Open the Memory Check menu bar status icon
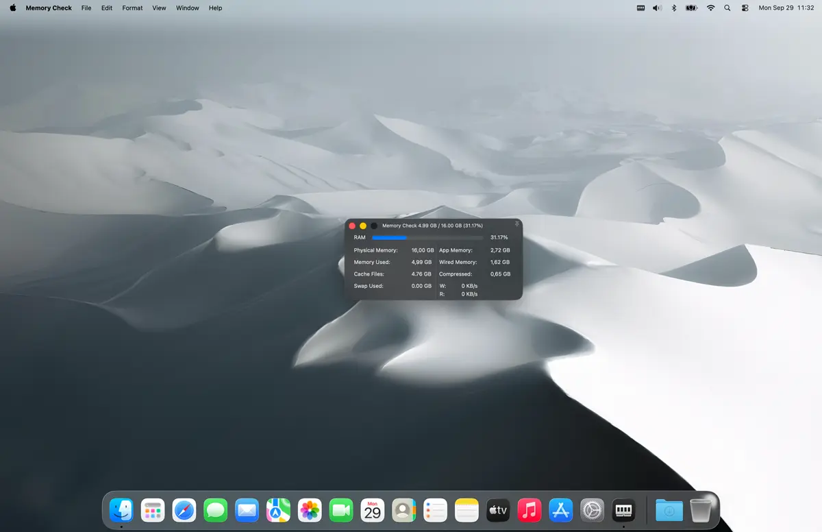The height and width of the screenshot is (532, 822). tap(640, 8)
